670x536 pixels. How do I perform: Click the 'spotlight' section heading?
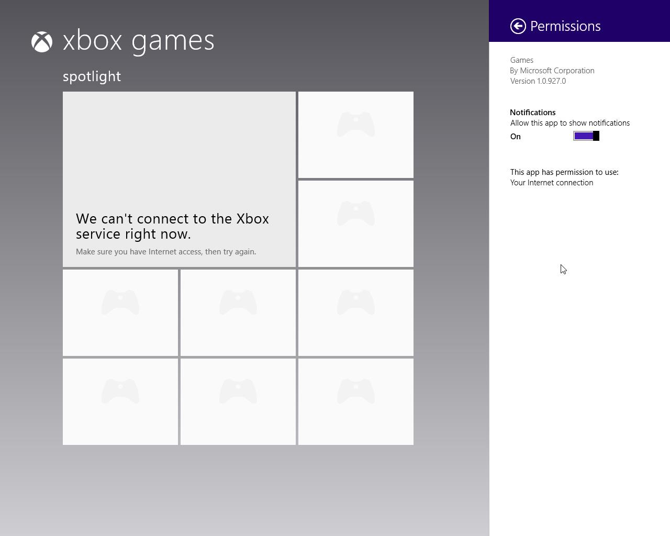[92, 76]
